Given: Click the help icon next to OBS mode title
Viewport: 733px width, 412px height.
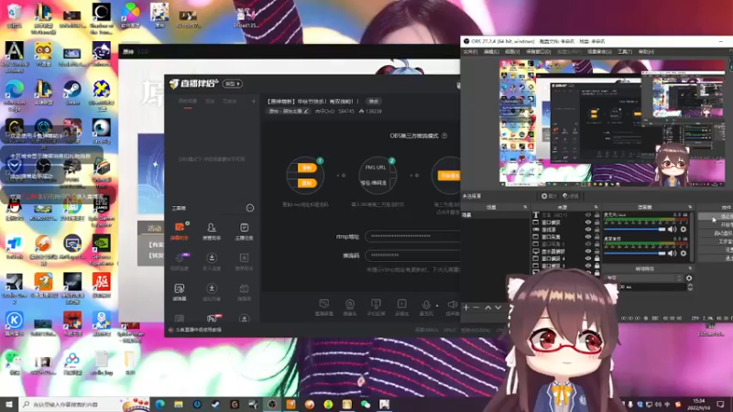Looking at the screenshot, I should [444, 136].
